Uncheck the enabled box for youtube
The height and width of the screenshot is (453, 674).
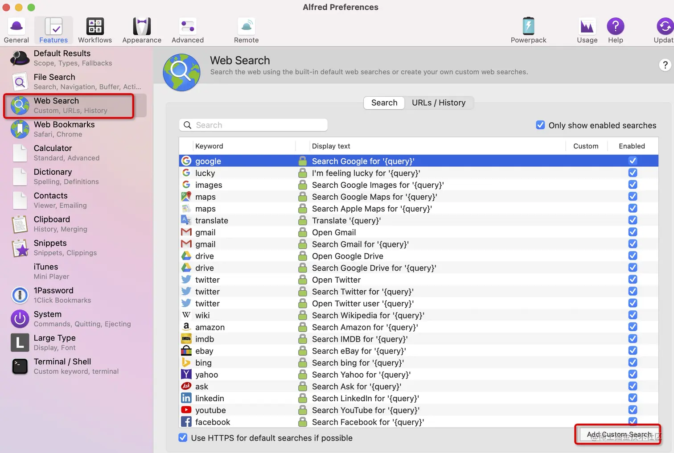point(633,410)
